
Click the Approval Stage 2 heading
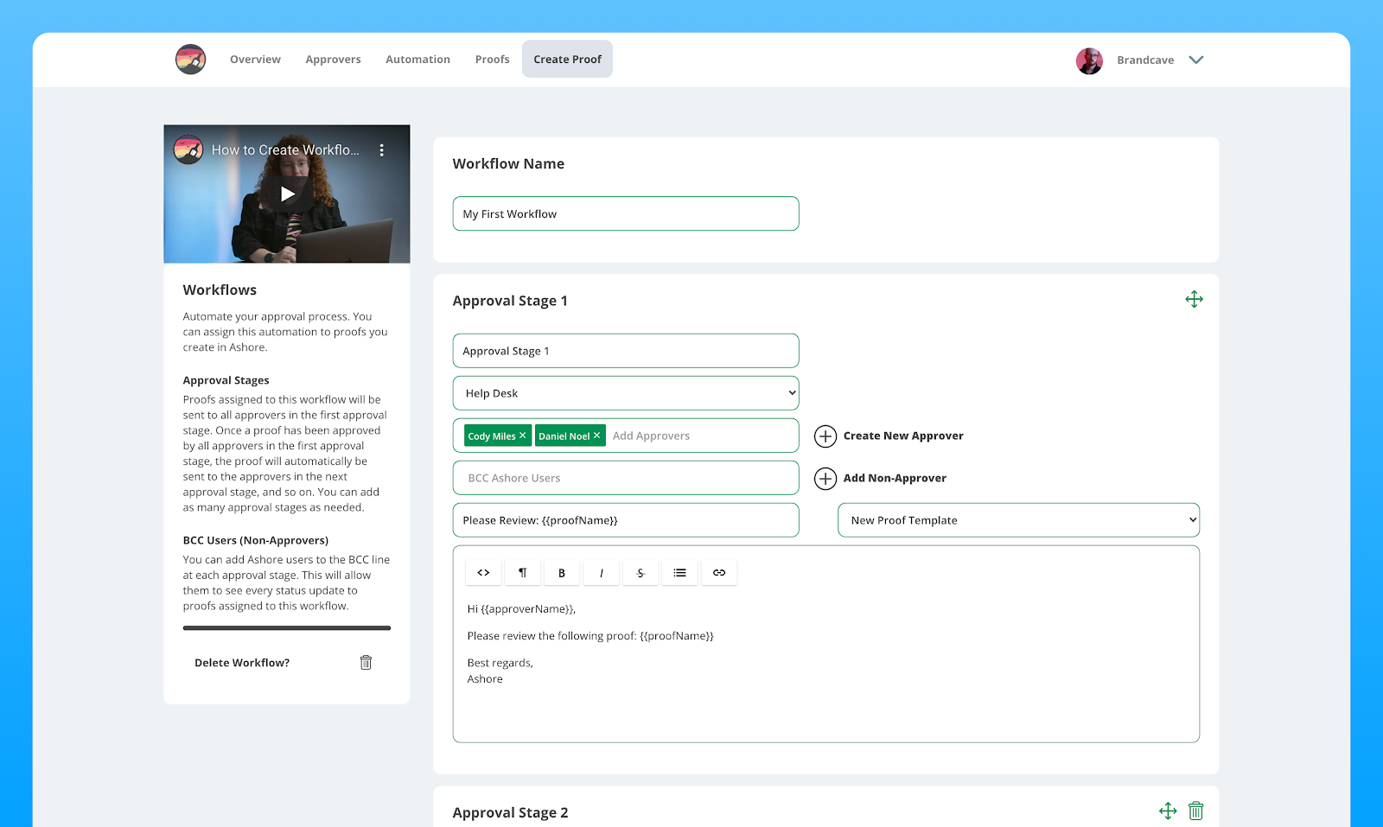pos(510,812)
